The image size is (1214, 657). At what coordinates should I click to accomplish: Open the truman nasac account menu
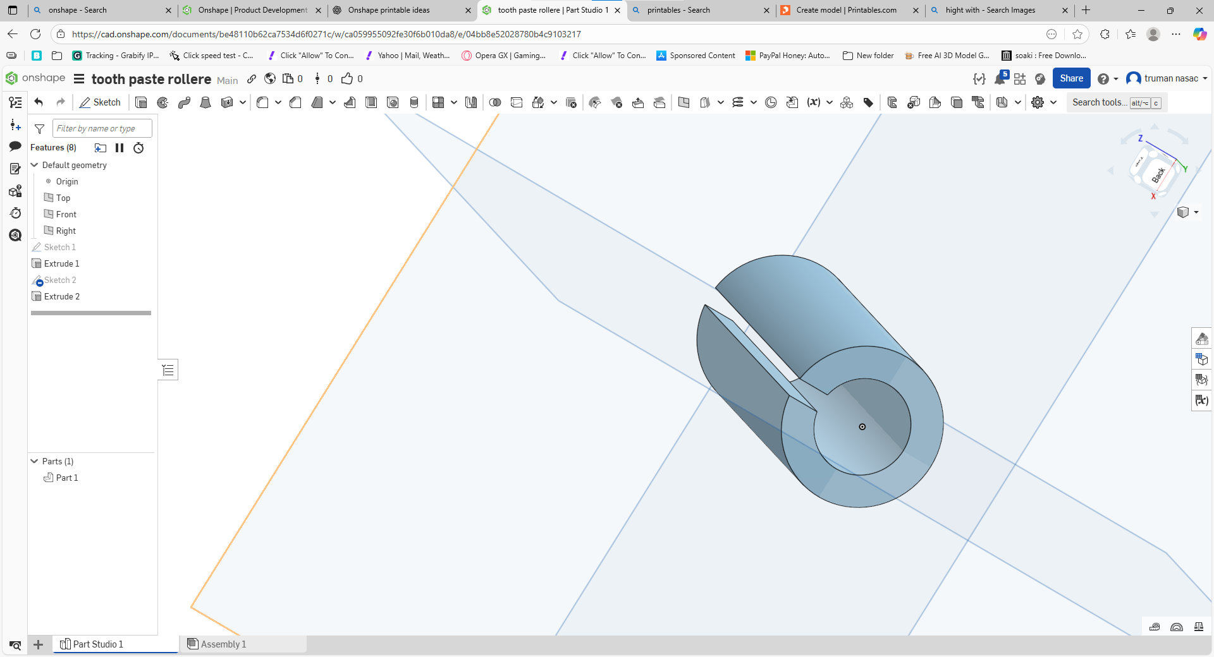1167,78
